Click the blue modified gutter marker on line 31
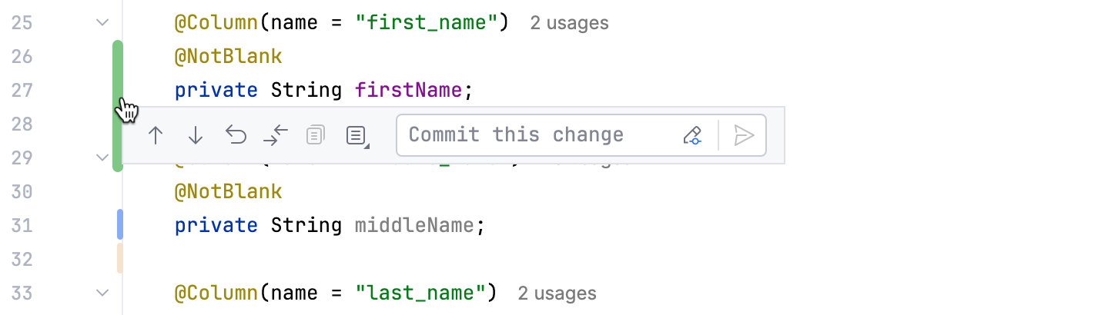1098x315 pixels. click(120, 224)
